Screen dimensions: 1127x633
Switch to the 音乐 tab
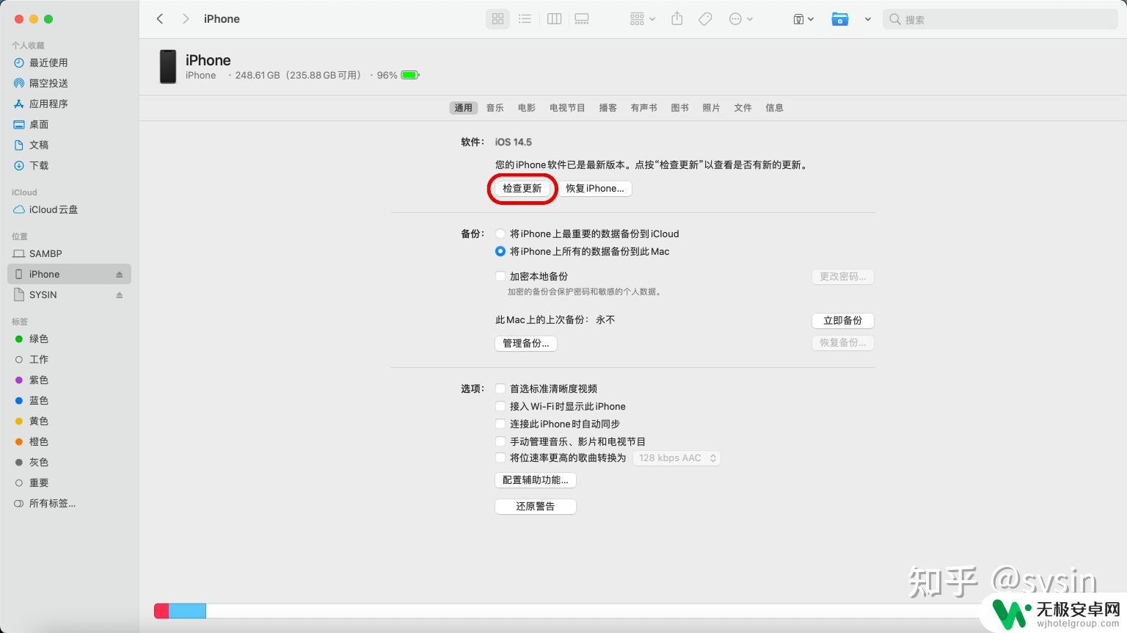pos(495,107)
